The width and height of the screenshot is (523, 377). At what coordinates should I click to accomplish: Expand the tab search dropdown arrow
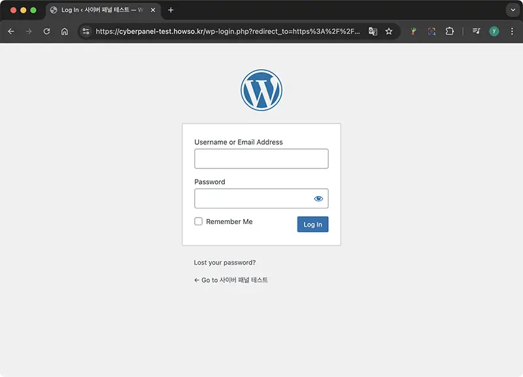point(513,10)
